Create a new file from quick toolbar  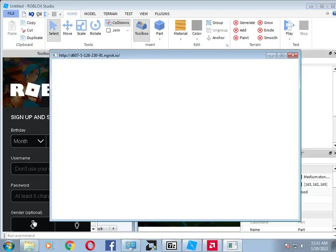point(24,14)
